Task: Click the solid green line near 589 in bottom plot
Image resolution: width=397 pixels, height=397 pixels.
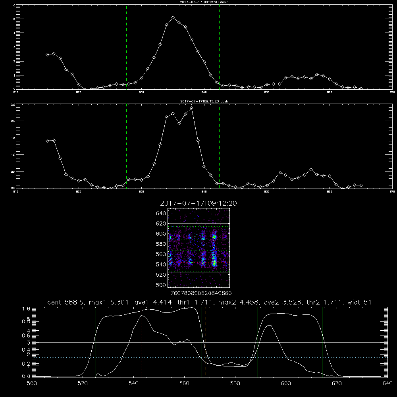Action: [258, 342]
